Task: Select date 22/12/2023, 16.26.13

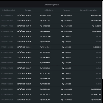Action: click(24, 42)
